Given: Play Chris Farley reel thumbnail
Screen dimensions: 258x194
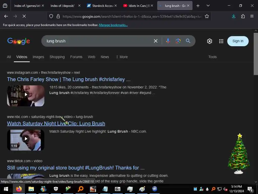Looking at the screenshot, I should pyautogui.click(x=26, y=96).
